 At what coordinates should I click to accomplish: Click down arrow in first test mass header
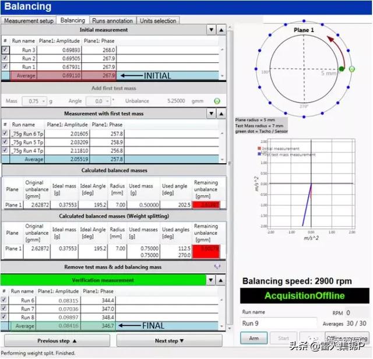pos(211,114)
